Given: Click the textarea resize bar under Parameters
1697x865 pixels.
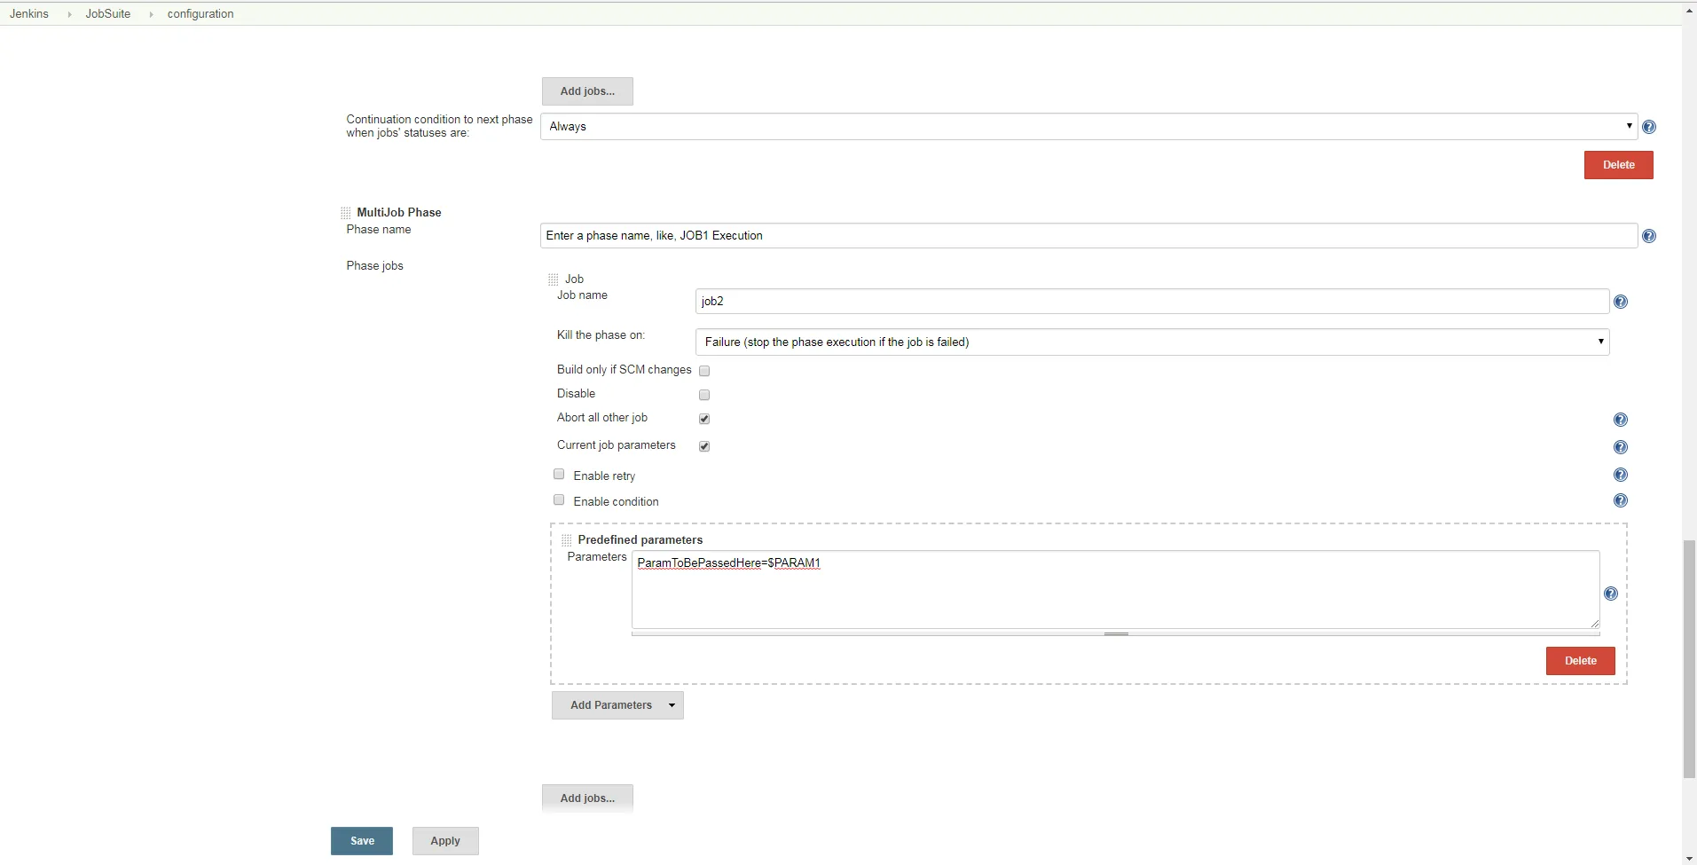Looking at the screenshot, I should 1116,633.
